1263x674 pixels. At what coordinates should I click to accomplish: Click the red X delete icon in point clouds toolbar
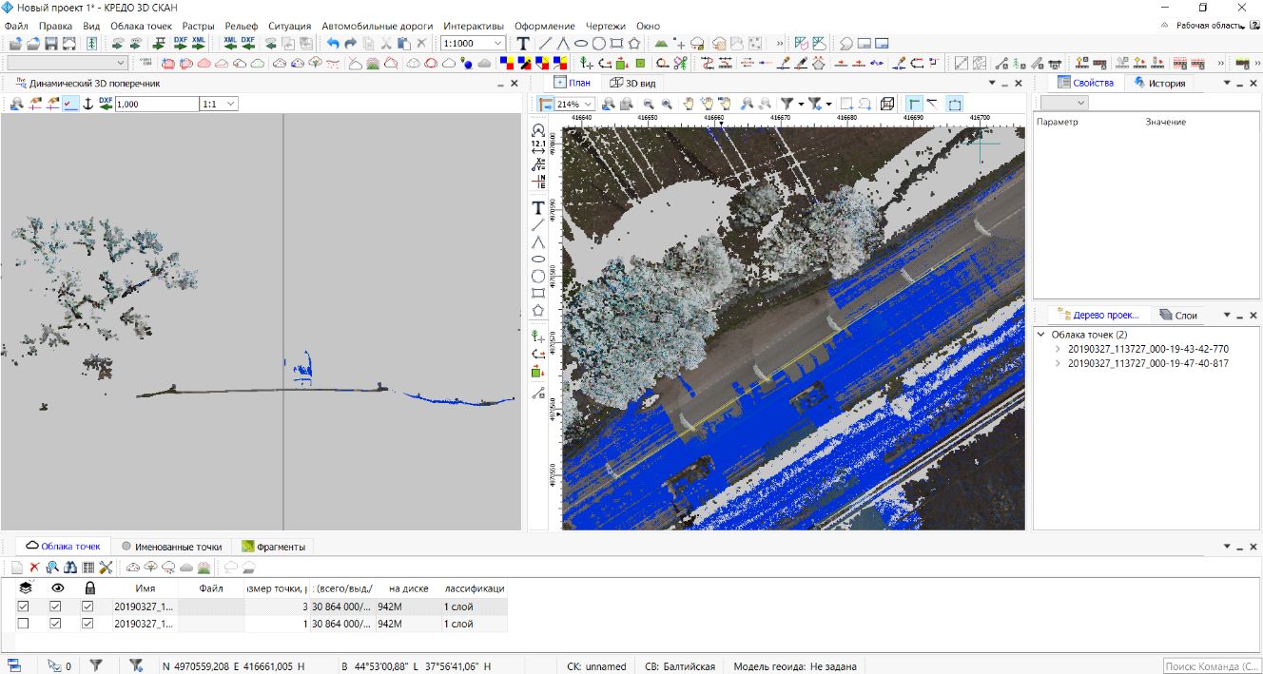tap(34, 568)
